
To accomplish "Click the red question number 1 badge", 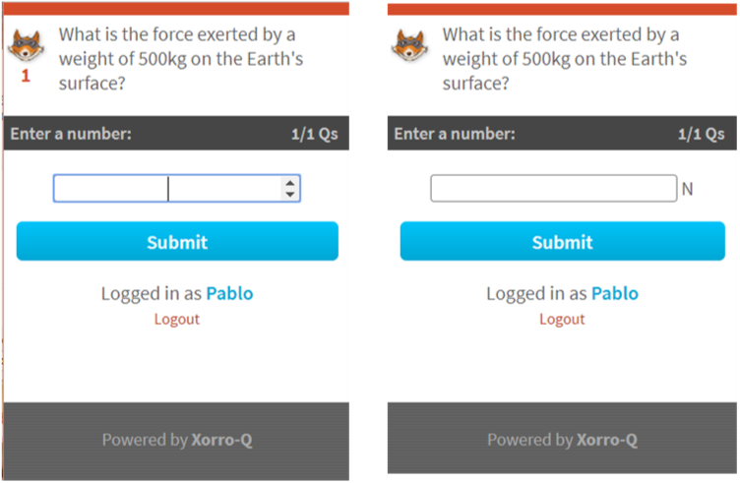I will click(26, 76).
